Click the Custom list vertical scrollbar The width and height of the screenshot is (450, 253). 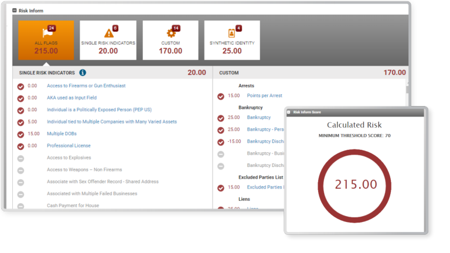407,88
